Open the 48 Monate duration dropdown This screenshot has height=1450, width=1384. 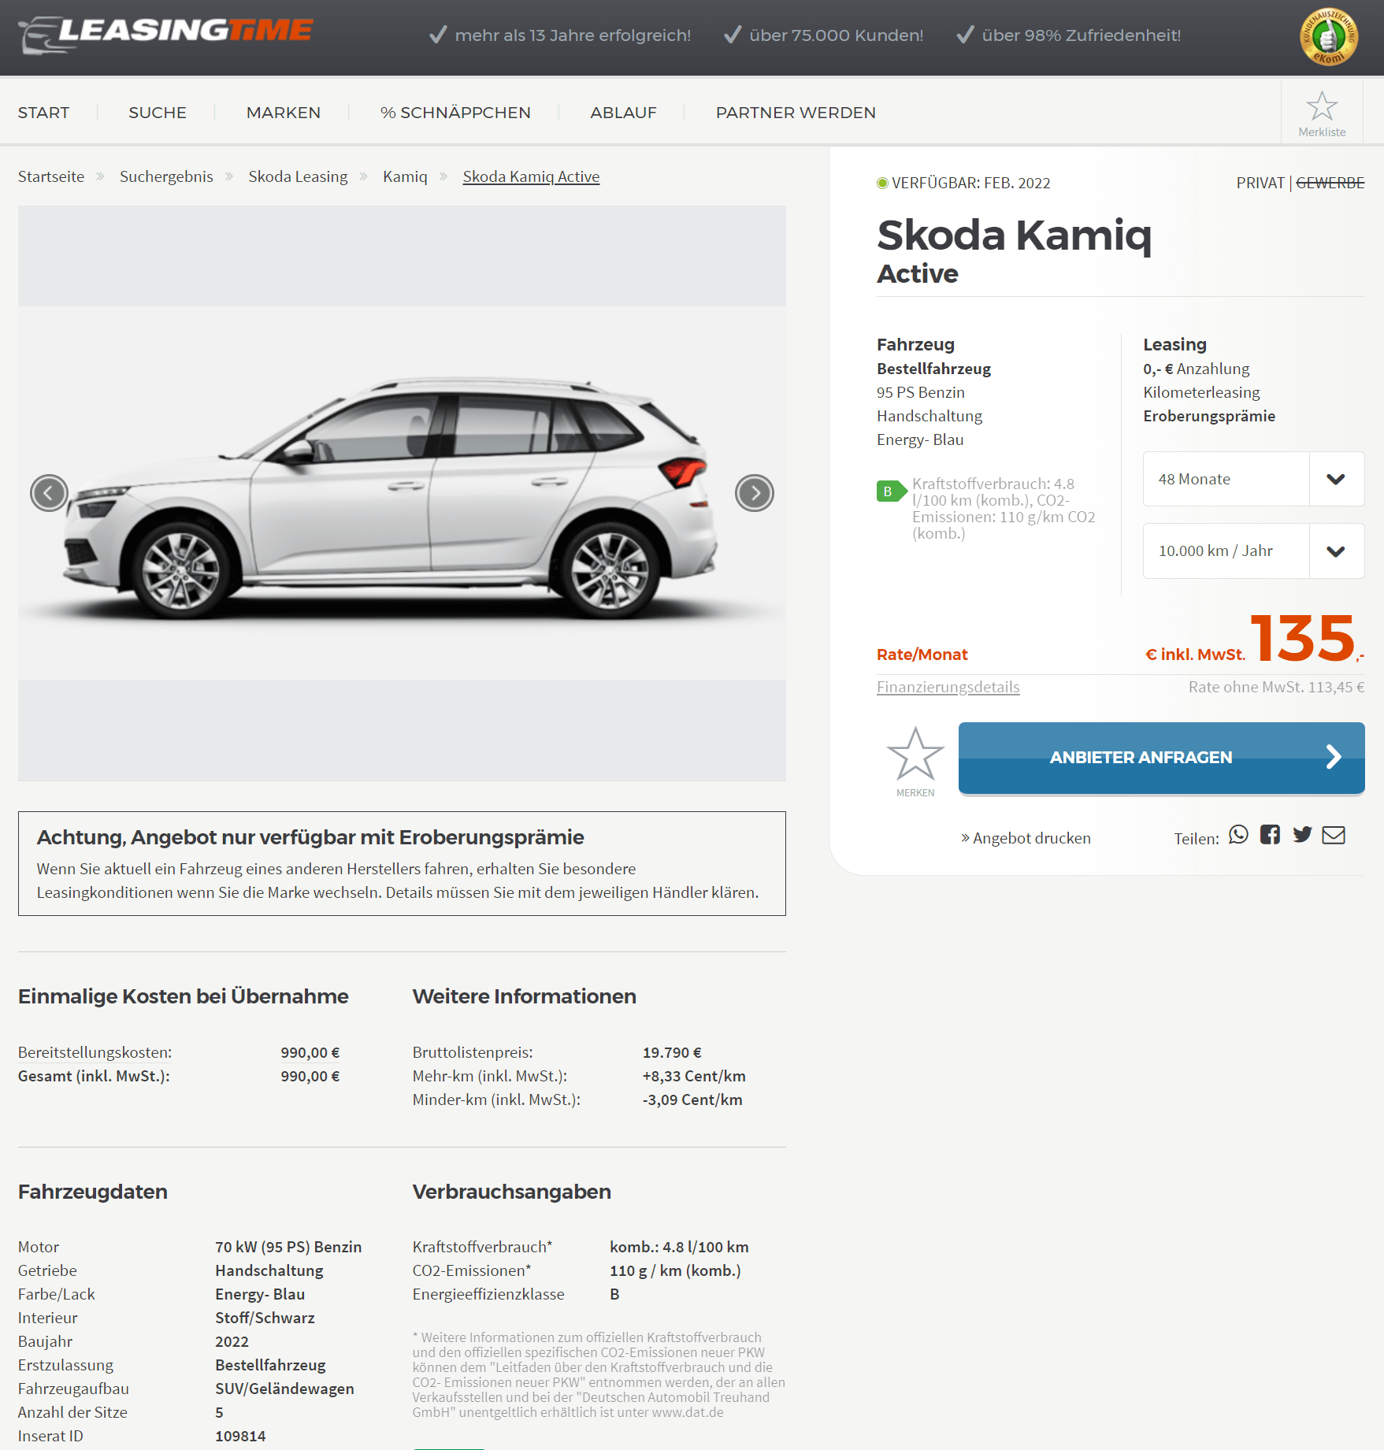(x=1253, y=479)
